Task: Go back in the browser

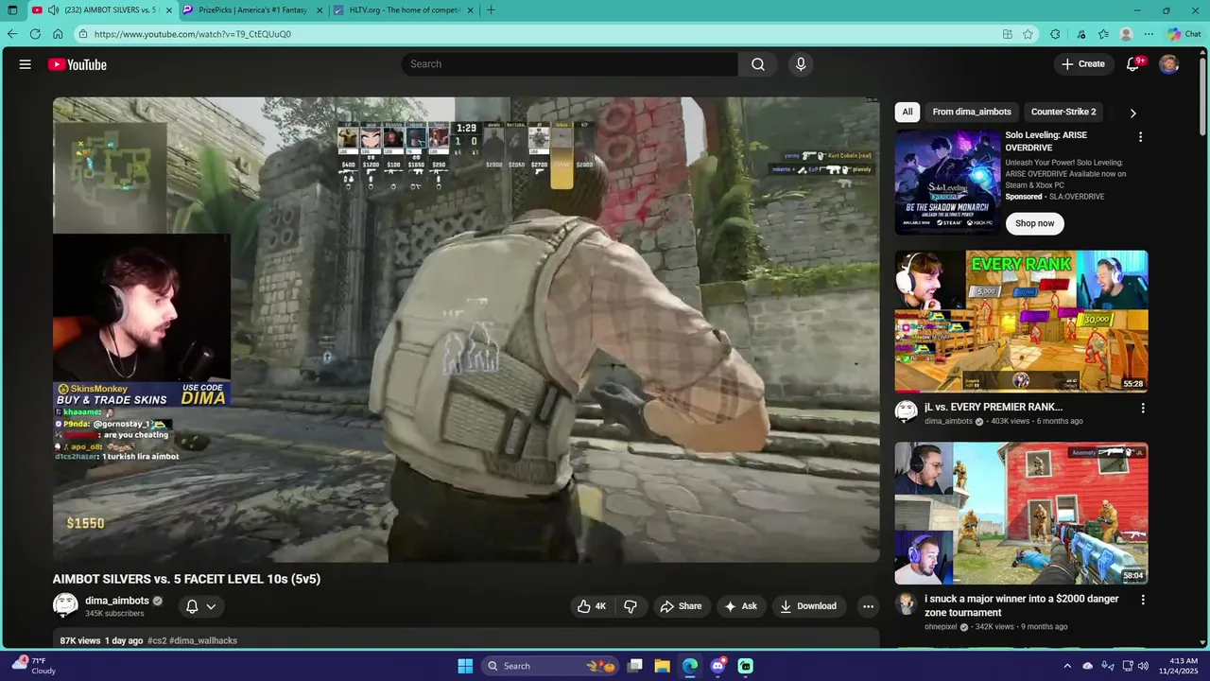Action: (x=12, y=34)
